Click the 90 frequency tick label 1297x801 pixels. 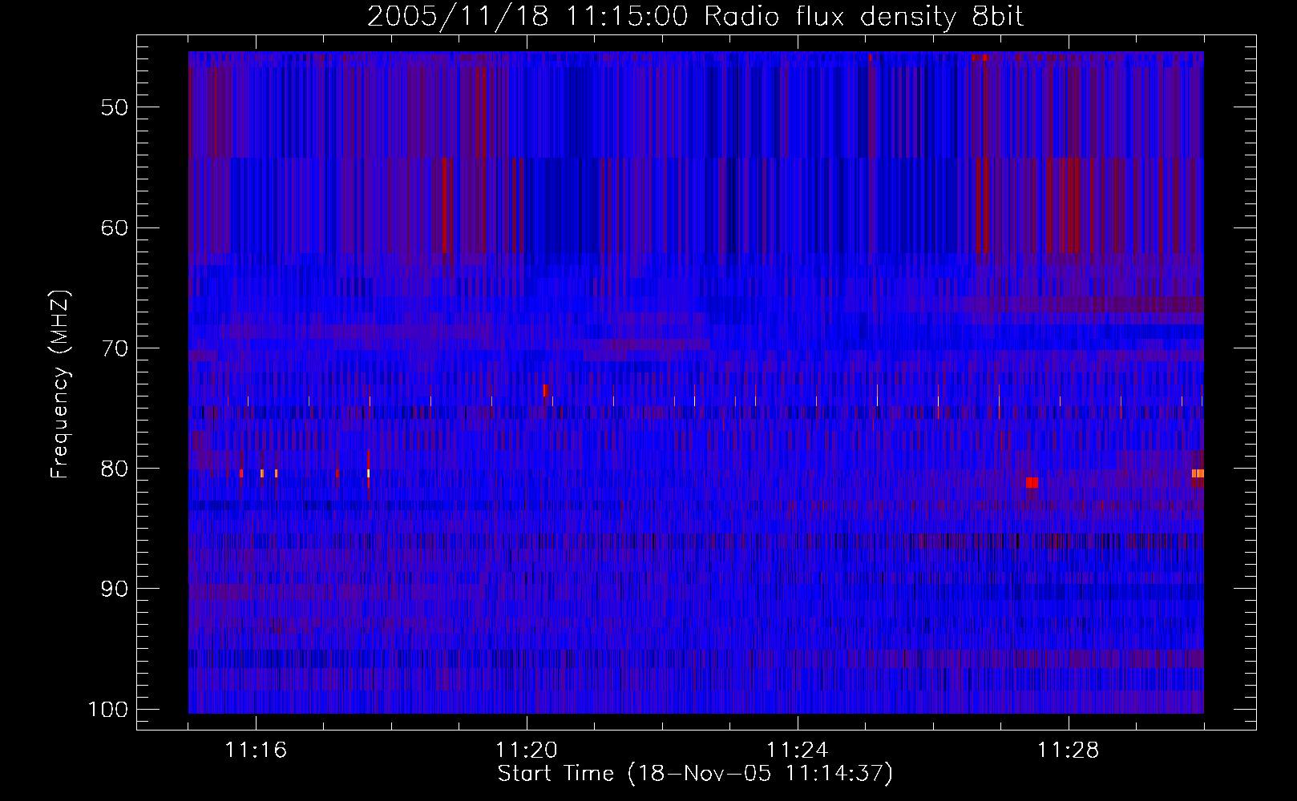[x=115, y=589]
